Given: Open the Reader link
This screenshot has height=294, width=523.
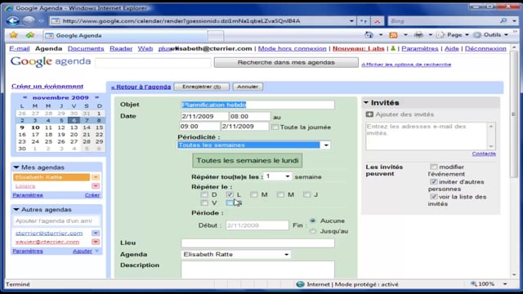Looking at the screenshot, I should coord(121,49).
